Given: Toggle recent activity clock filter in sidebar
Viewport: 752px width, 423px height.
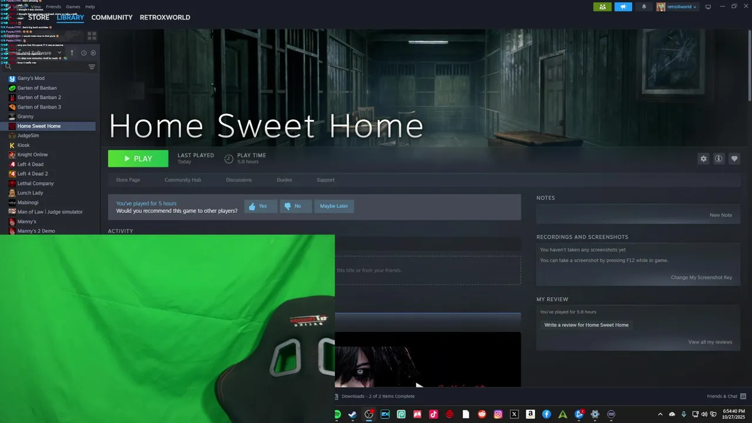Looking at the screenshot, I should point(83,53).
